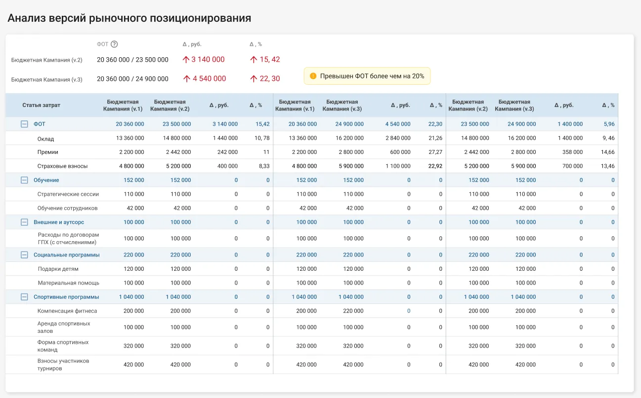This screenshot has height=398, width=641.
Task: Click Бюджетная Кампания (v.2) summary label
Action: [47, 60]
